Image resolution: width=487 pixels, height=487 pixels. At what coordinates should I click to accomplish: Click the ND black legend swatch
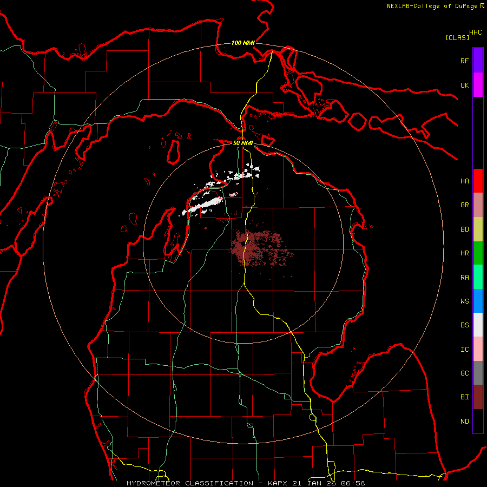(x=478, y=421)
